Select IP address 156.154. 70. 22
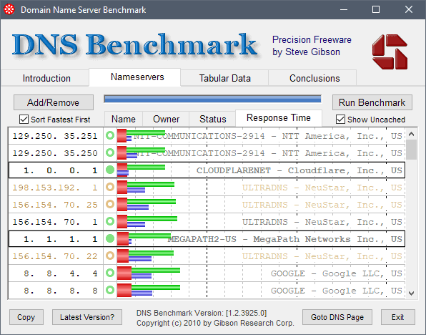This screenshot has width=426, height=335. pos(55,256)
